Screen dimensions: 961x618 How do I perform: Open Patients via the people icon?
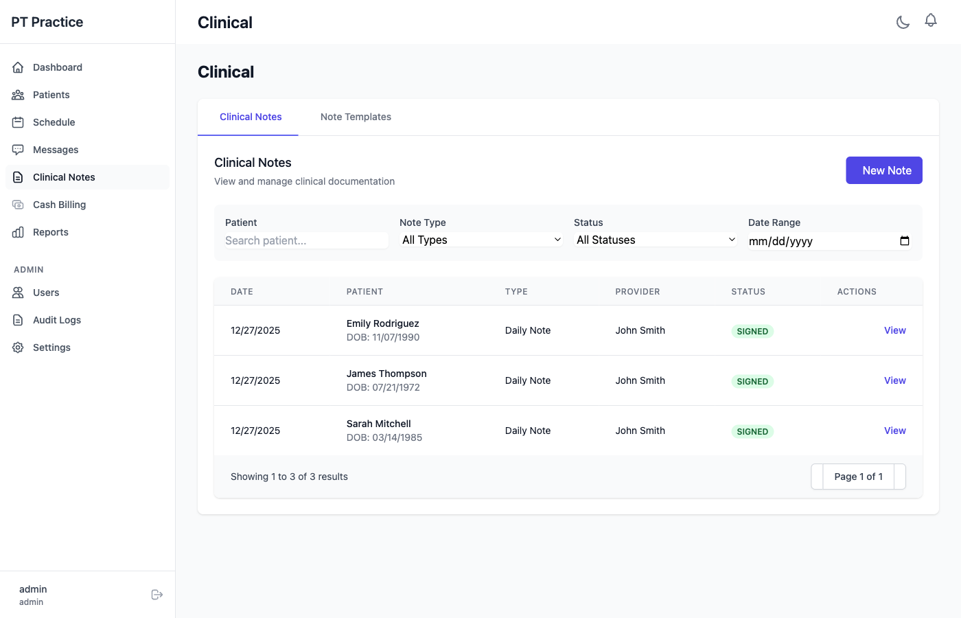18,95
